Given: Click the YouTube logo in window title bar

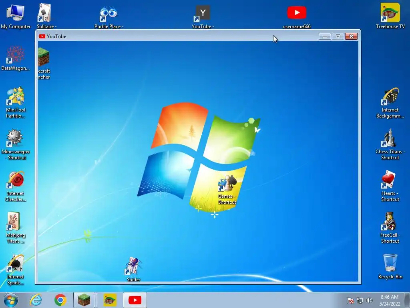Looking at the screenshot, I should click(x=42, y=36).
